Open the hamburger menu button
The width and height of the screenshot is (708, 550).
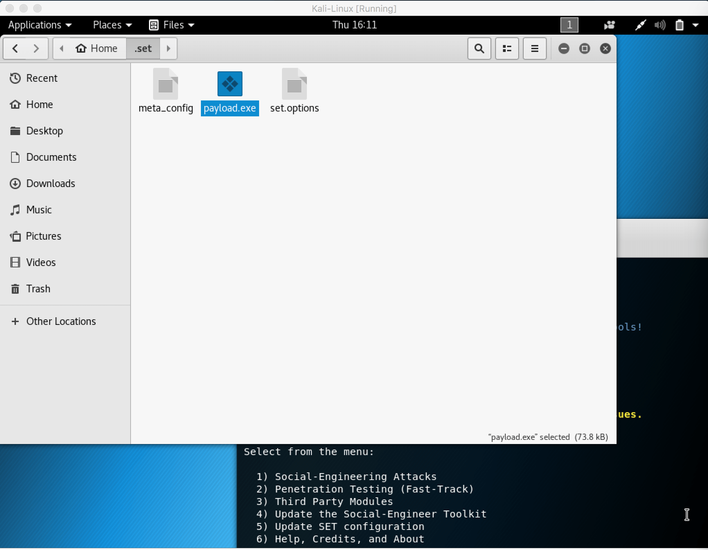pos(534,48)
